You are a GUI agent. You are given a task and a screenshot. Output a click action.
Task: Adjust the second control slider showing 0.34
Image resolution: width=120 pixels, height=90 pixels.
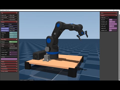[x=113, y=22]
